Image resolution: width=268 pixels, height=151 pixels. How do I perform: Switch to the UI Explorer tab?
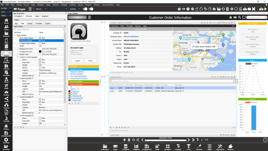18,16
